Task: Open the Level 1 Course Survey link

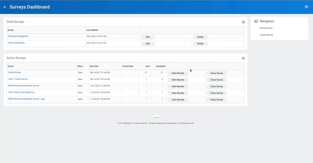Action: pyautogui.click(x=18, y=79)
